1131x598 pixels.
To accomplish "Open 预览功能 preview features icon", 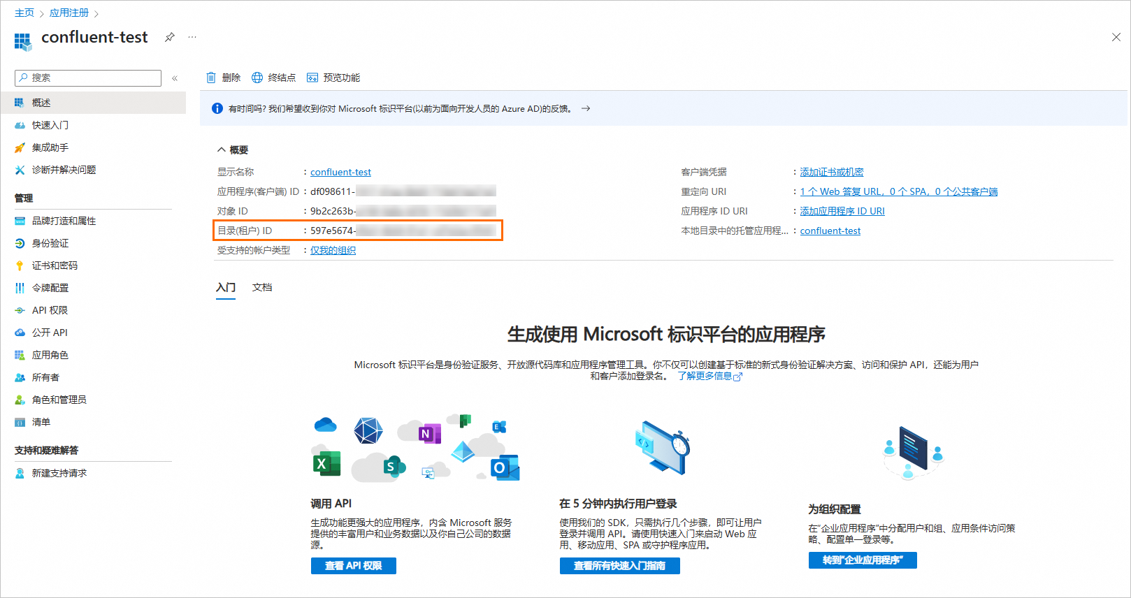I will click(x=312, y=78).
